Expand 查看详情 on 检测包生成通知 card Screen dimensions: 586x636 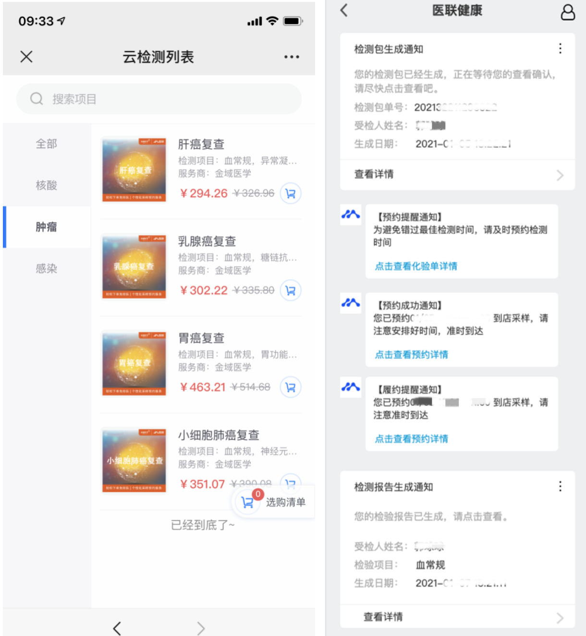(457, 174)
